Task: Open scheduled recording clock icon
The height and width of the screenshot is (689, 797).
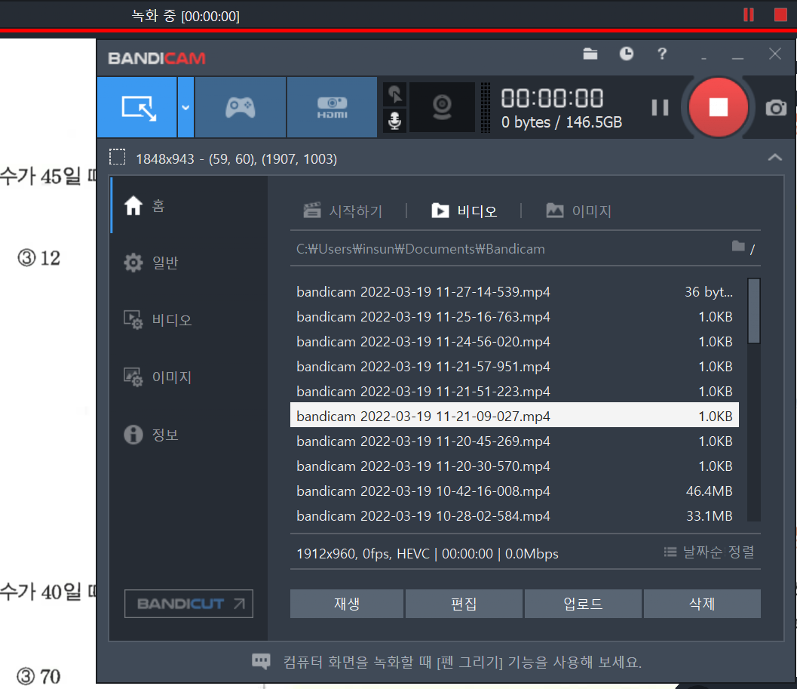Action: [626, 54]
